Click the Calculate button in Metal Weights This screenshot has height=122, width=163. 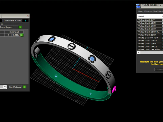pos(159,69)
